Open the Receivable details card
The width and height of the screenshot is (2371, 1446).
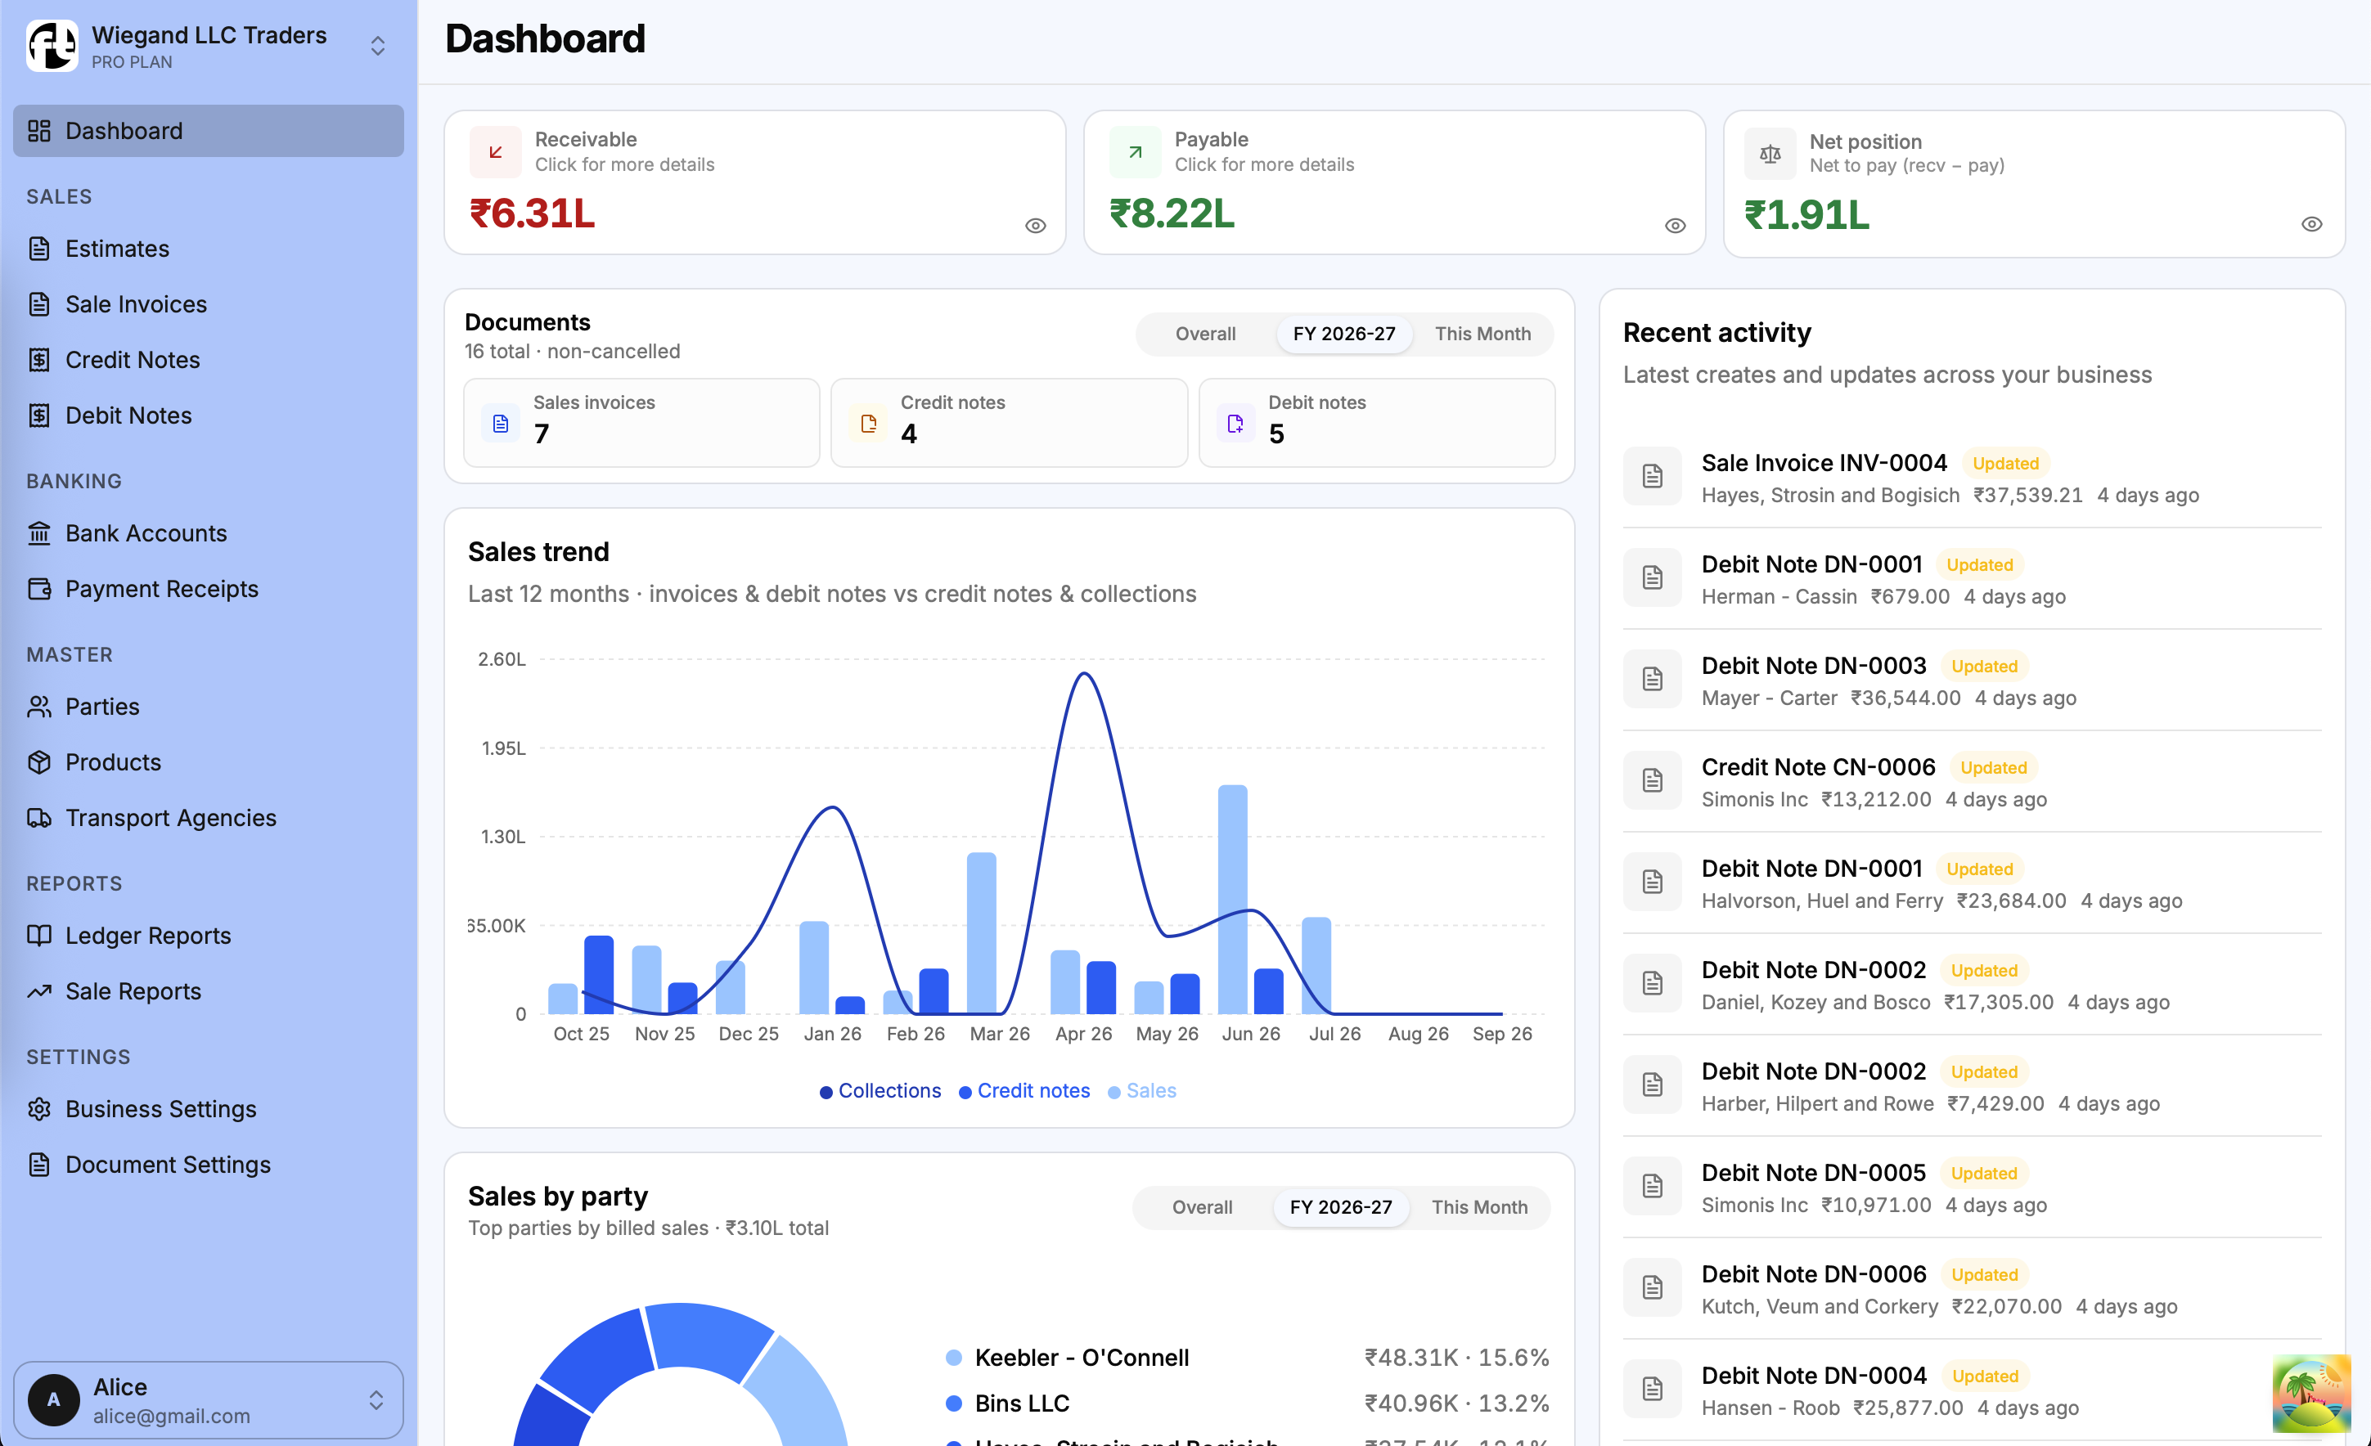coord(755,182)
